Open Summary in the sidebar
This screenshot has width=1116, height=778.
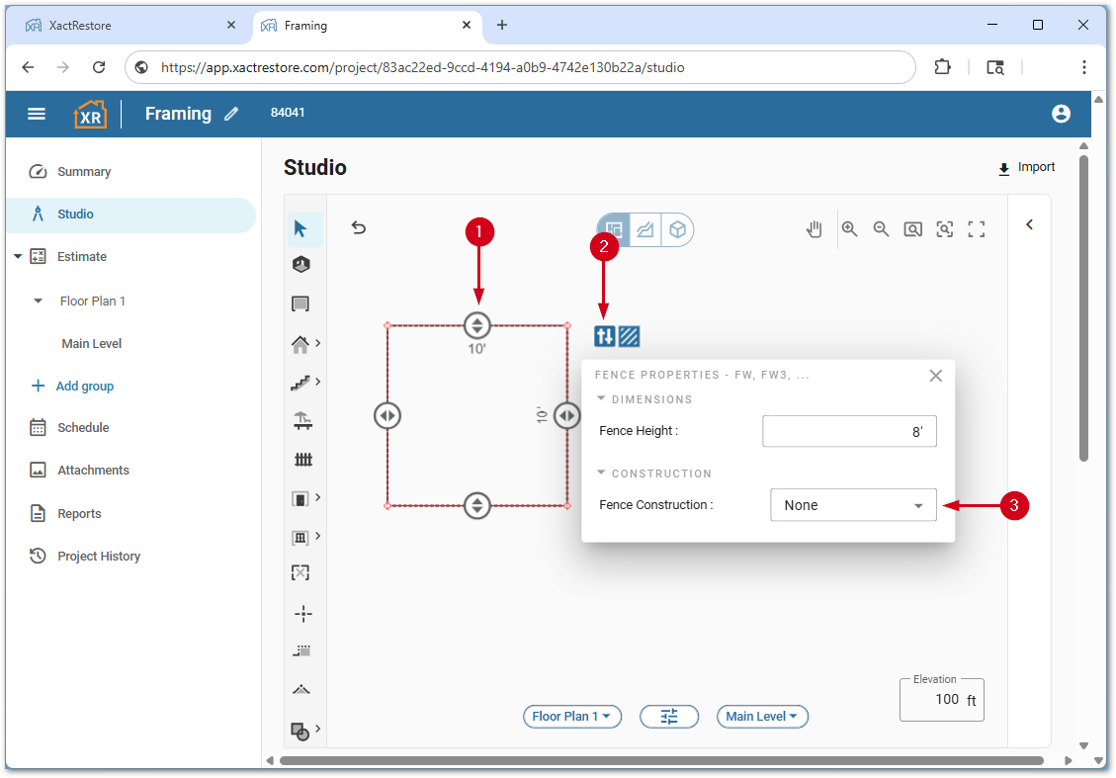[84, 172]
